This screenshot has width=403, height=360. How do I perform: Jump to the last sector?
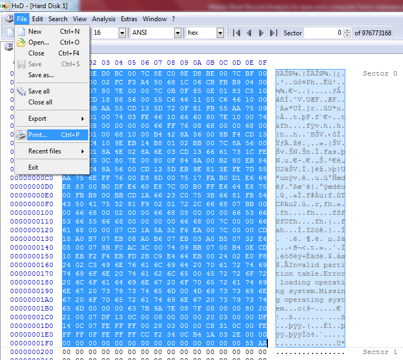click(273, 33)
